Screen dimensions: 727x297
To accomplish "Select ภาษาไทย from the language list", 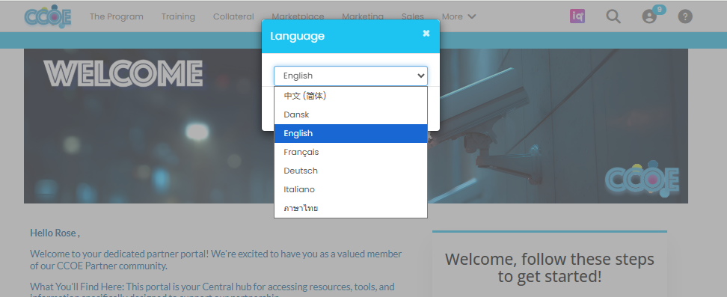I will pos(351,208).
